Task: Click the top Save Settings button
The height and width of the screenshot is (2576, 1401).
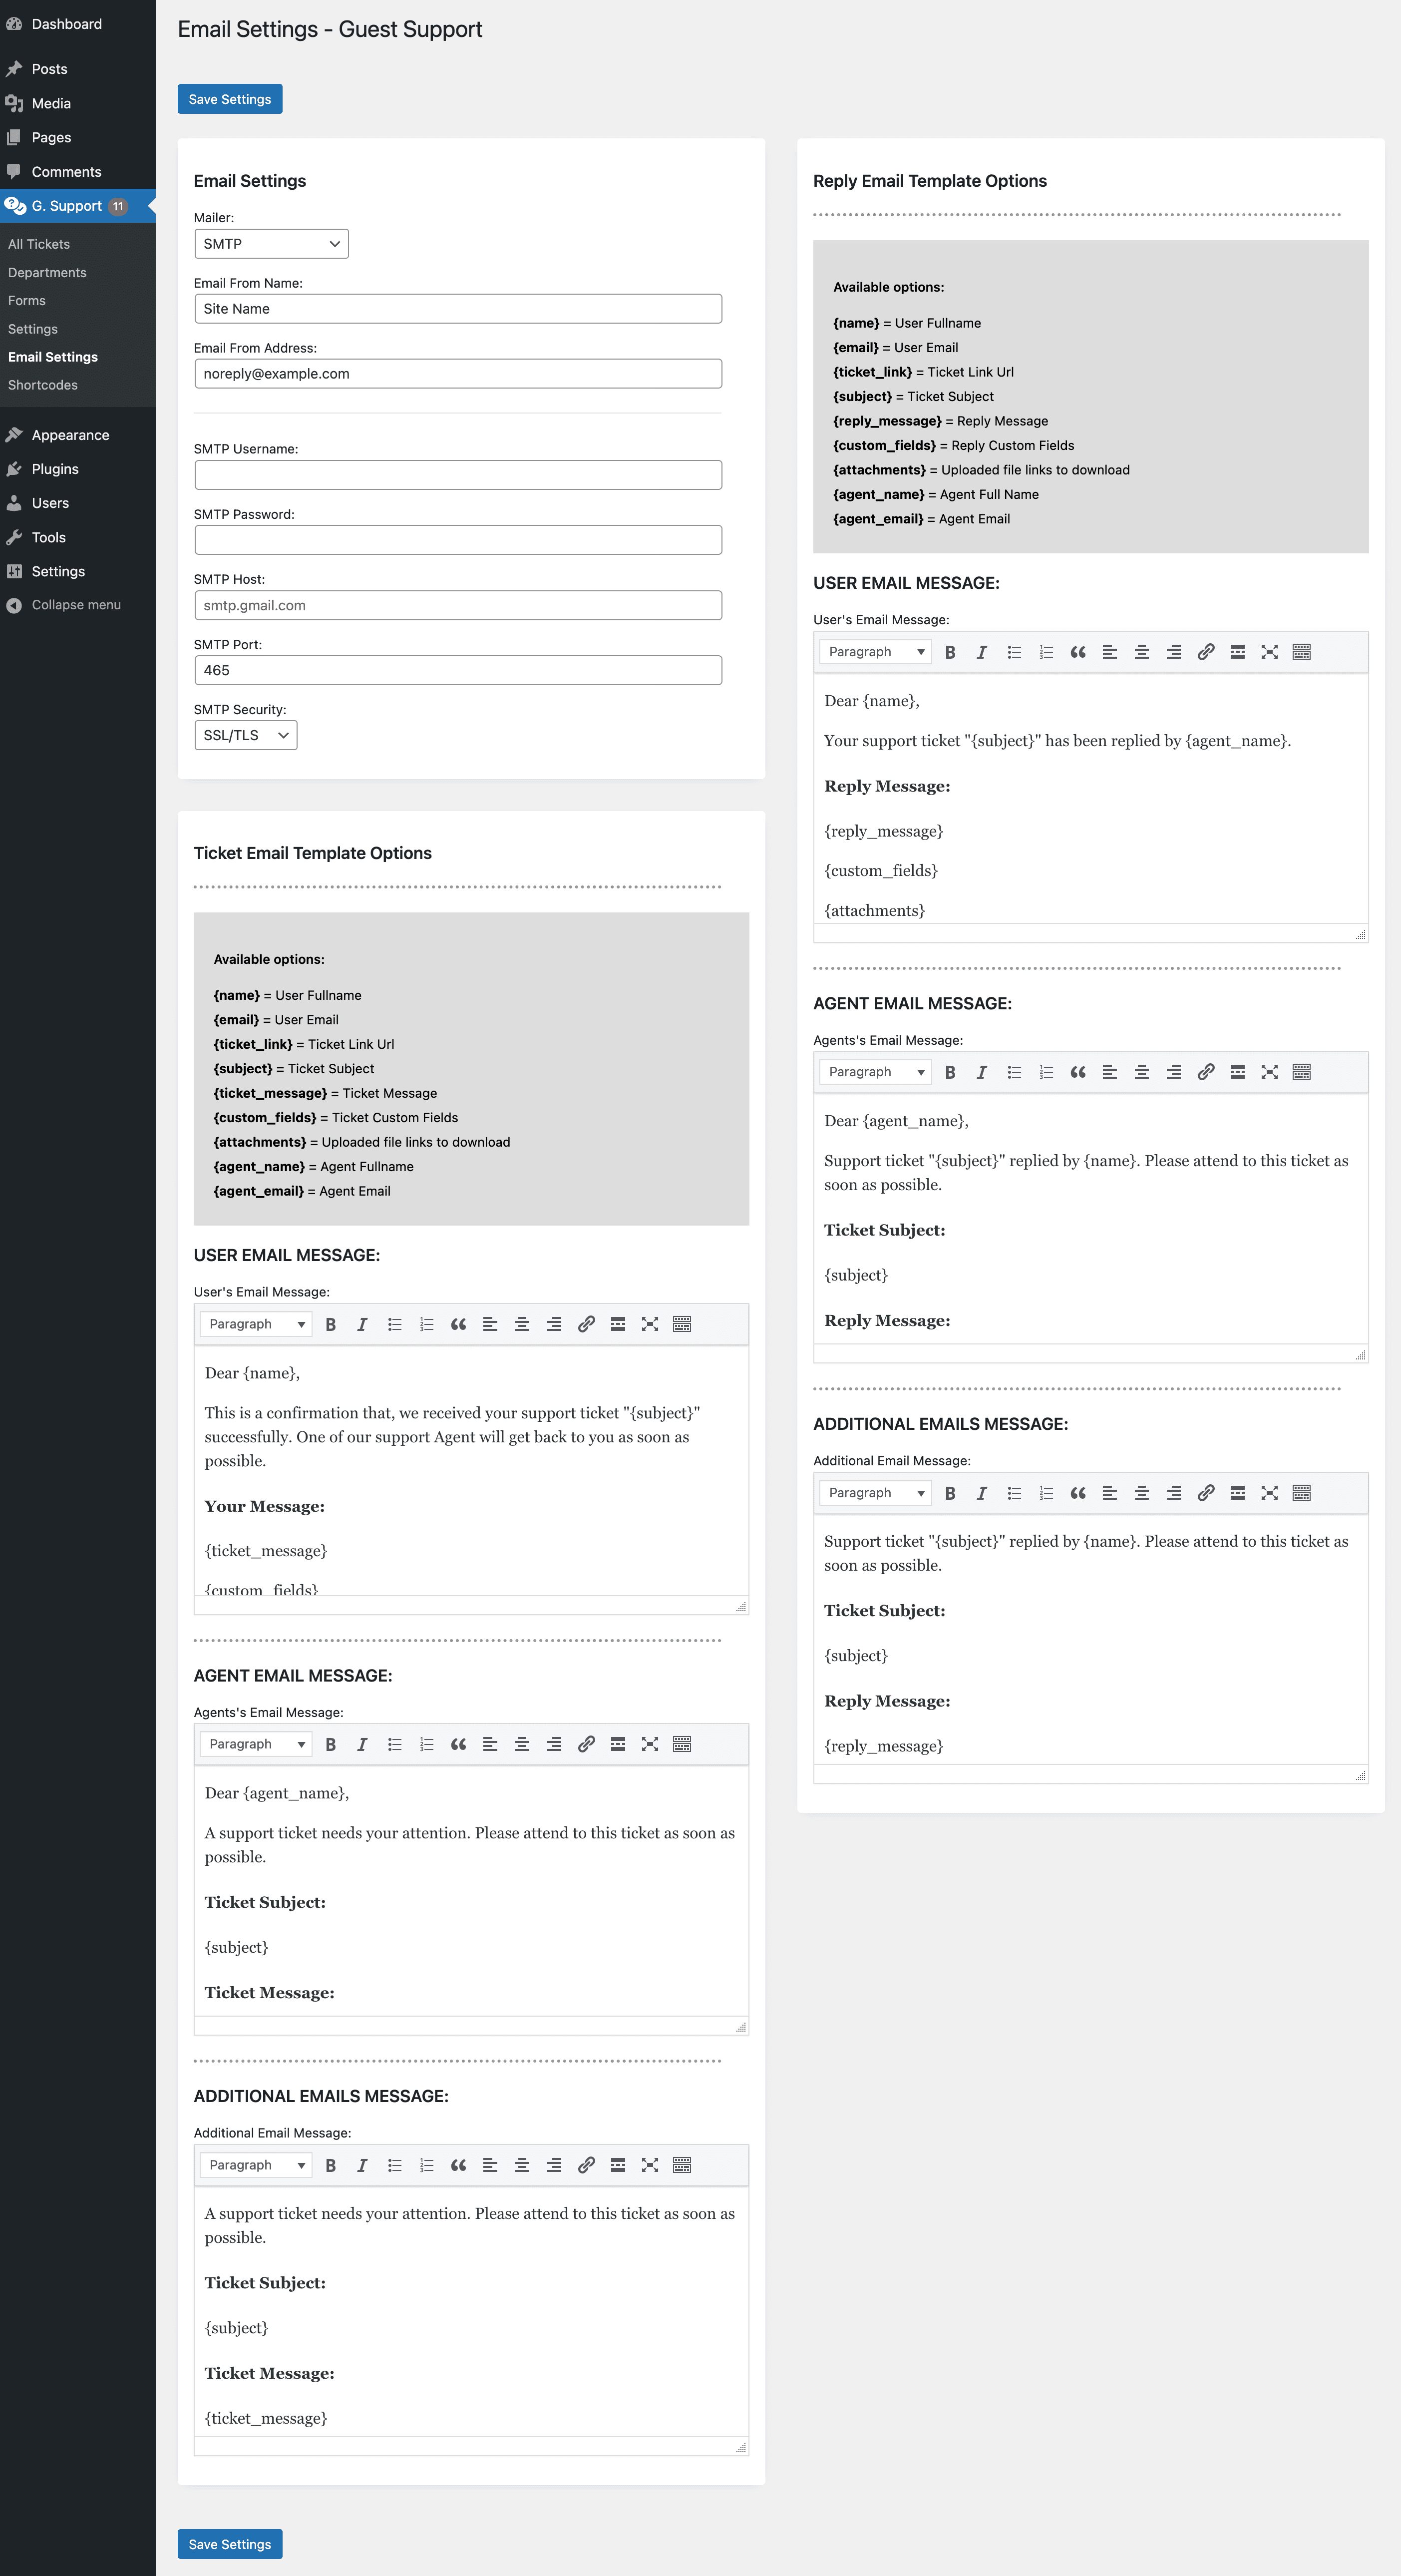Action: click(x=230, y=99)
